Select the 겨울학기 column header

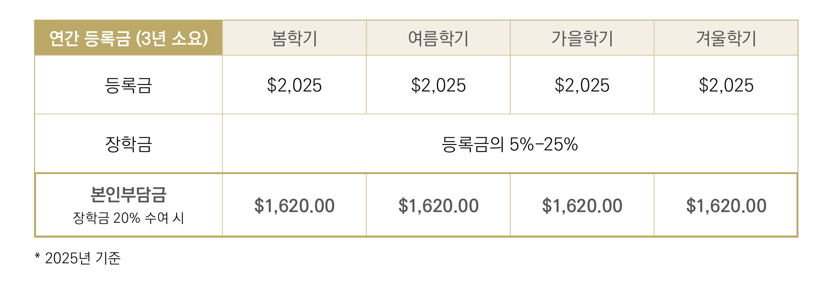coord(726,38)
